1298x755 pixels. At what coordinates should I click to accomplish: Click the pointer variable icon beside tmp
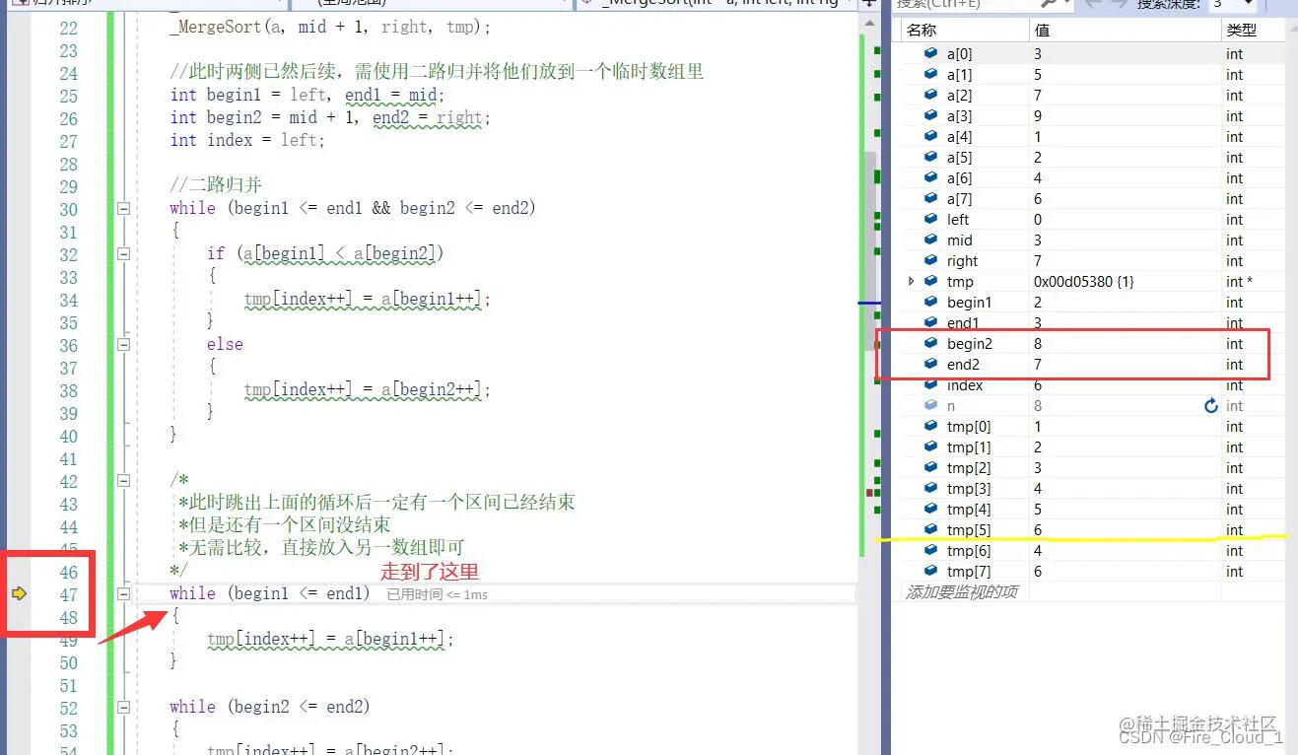pyautogui.click(x=930, y=281)
